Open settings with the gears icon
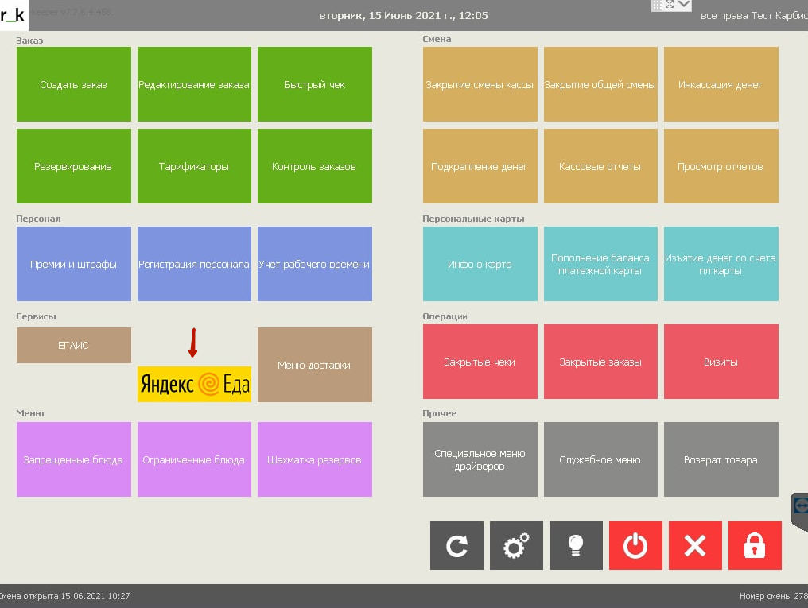This screenshot has height=608, width=808. [516, 546]
